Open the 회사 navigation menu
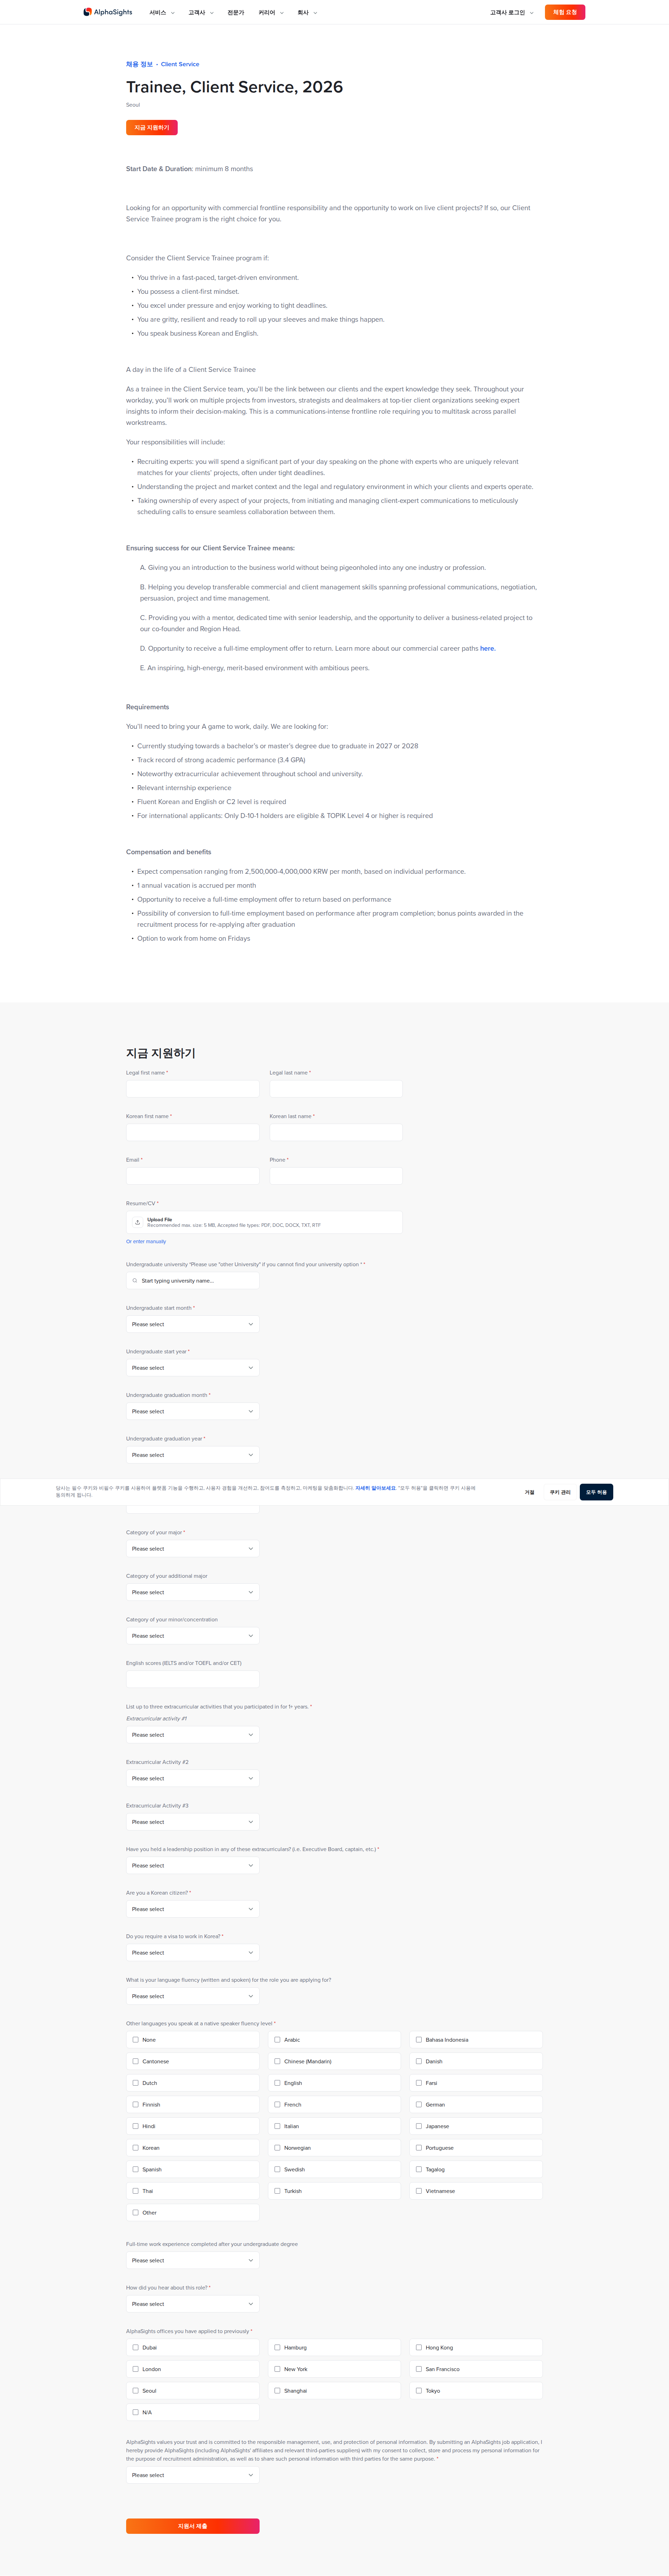 tap(307, 13)
